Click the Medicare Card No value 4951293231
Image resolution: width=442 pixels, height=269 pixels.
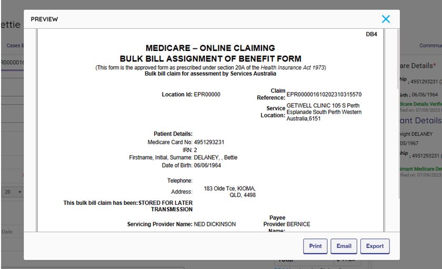tap(209, 142)
